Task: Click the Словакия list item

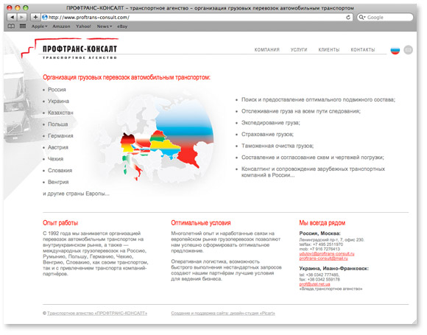Action: click(60, 171)
